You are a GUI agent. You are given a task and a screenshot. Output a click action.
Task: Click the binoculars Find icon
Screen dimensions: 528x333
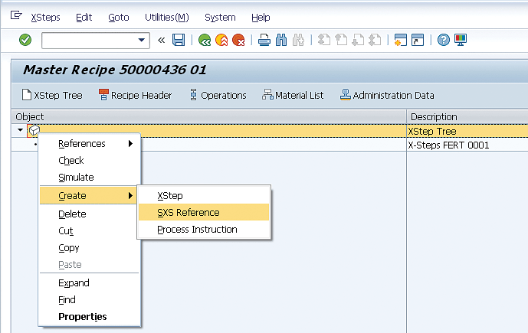pos(281,40)
